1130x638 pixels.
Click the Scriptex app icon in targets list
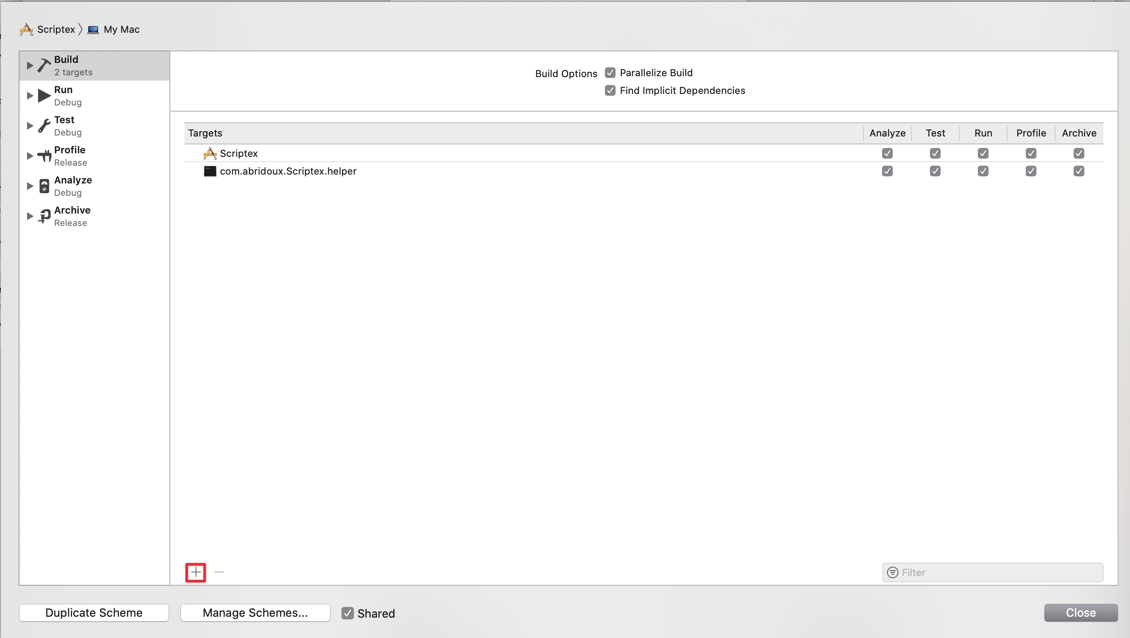coord(210,153)
